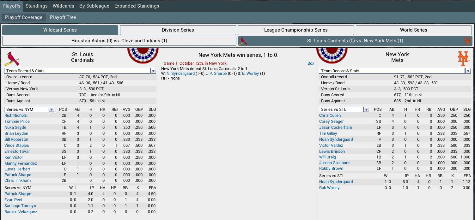Select Houston Astros vs. Cleveland Indians series
Viewport: 475px width, 220px height.
click(x=119, y=41)
